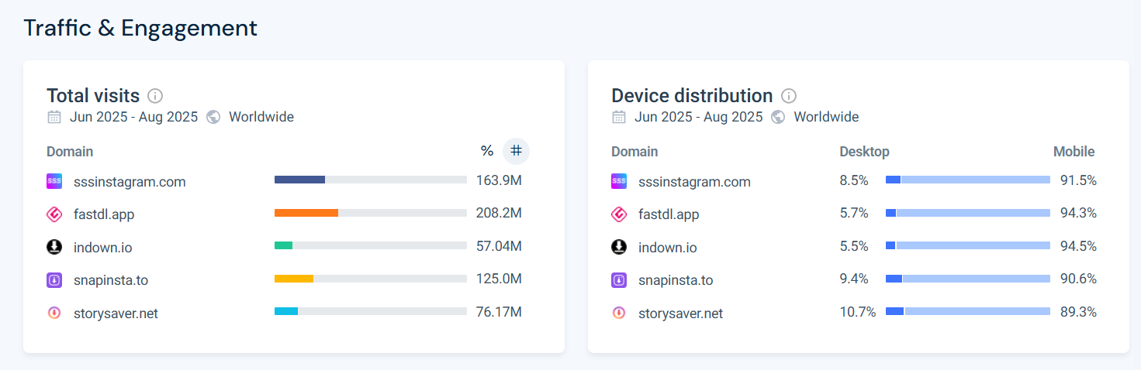Click the sssinstagram.com device distribution bar
The width and height of the screenshot is (1141, 370).
(967, 180)
